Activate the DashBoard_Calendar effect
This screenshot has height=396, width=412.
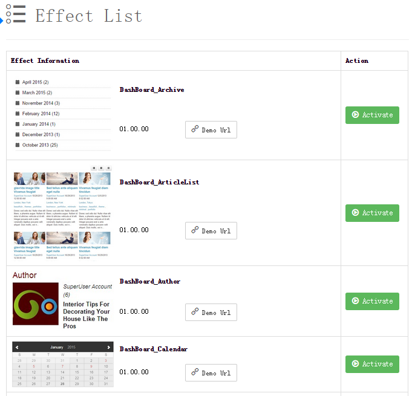[x=372, y=364]
